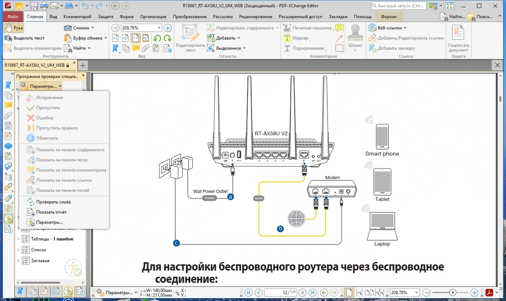
Task: Select the Маркер highlight tool
Action: (296, 38)
